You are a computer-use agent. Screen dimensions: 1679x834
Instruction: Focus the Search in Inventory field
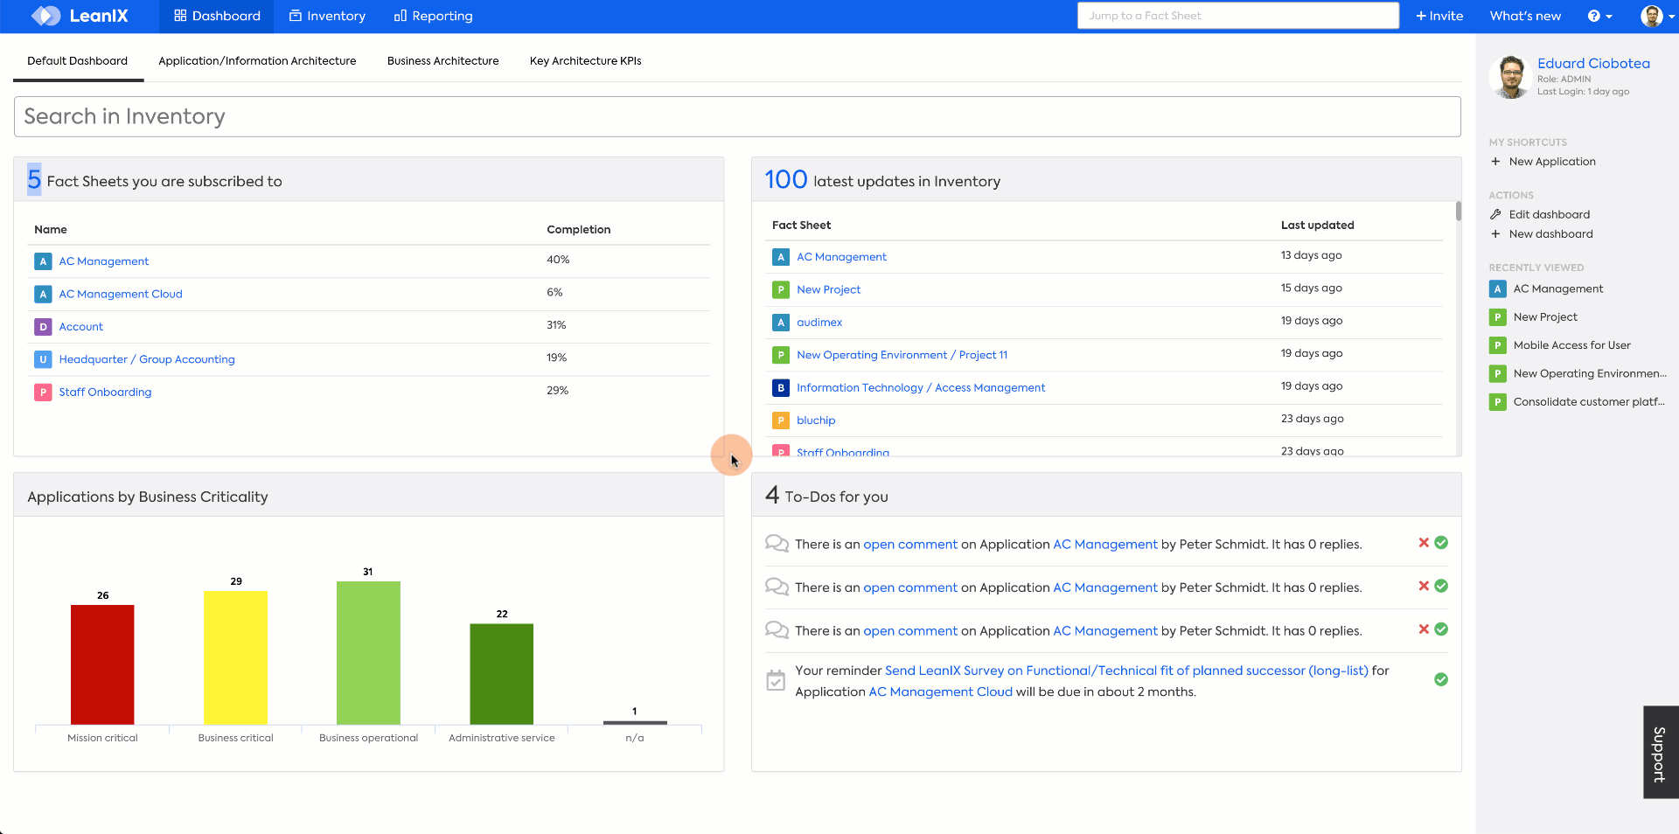tap(737, 116)
